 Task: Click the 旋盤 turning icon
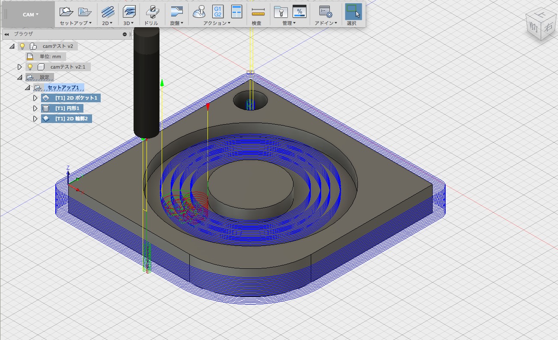[176, 12]
